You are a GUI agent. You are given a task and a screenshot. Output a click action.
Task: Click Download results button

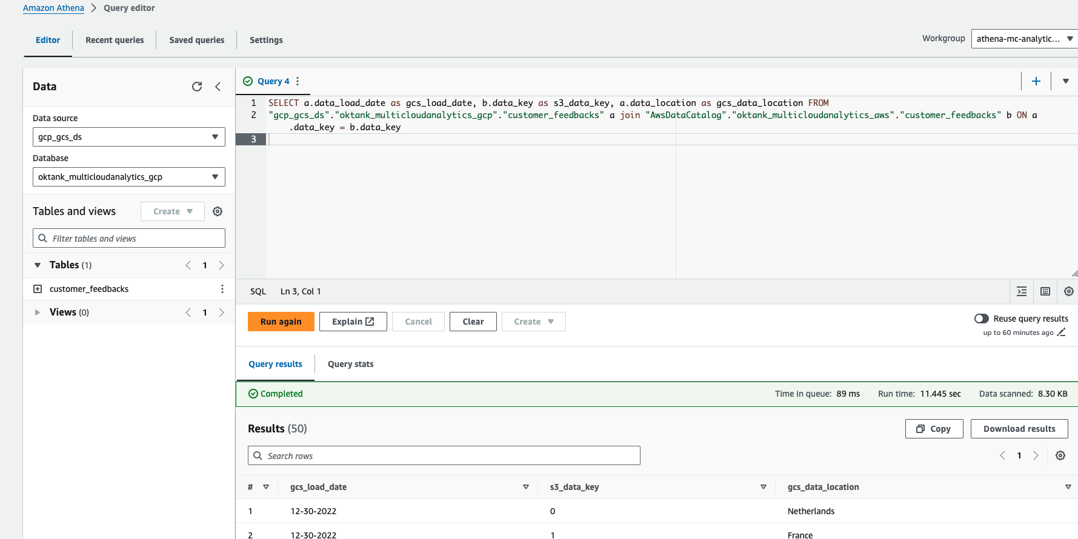(x=1019, y=429)
